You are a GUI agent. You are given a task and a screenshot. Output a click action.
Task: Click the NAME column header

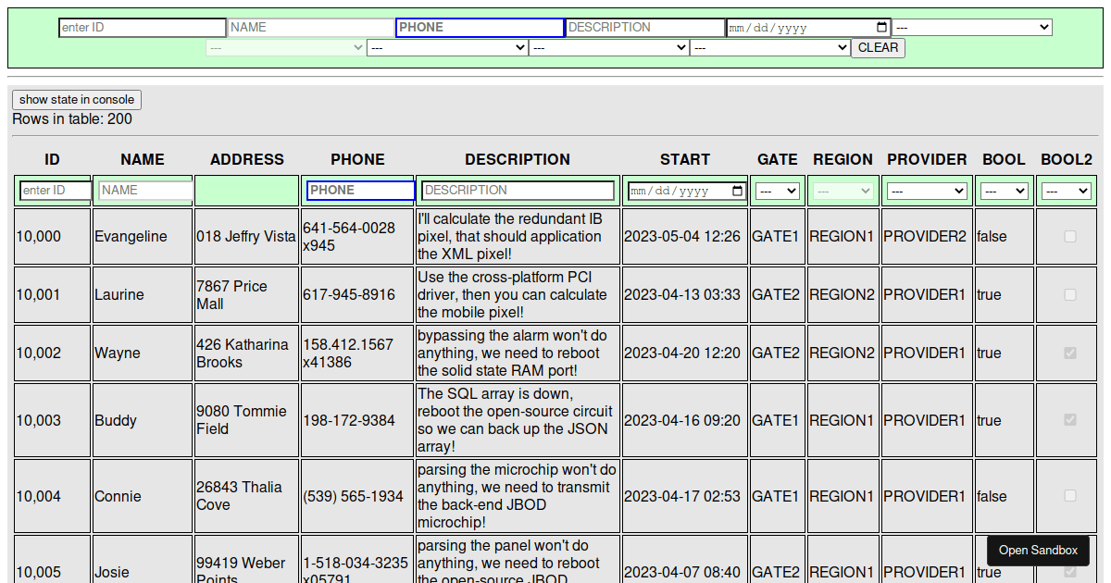[x=143, y=159]
